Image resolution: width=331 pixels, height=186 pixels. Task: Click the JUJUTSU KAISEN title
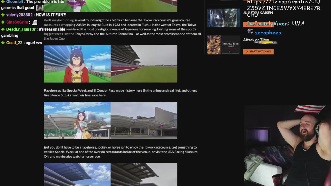tap(258, 13)
